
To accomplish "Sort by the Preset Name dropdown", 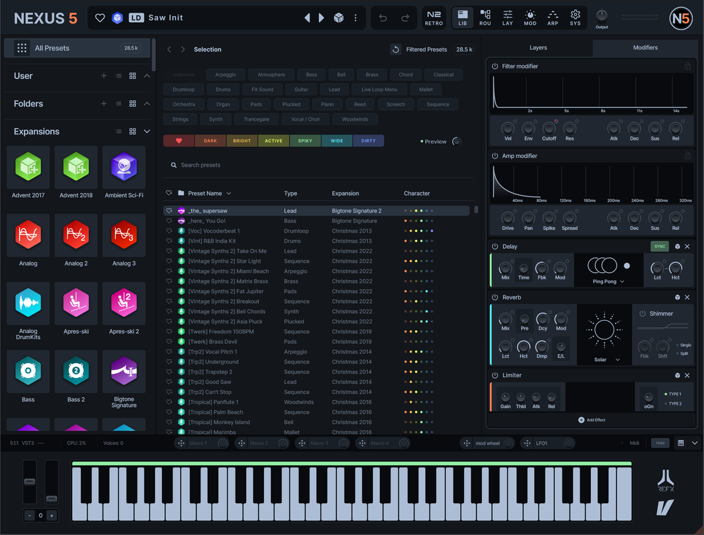I will tap(209, 194).
